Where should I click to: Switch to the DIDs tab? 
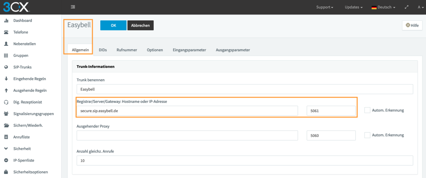(103, 50)
